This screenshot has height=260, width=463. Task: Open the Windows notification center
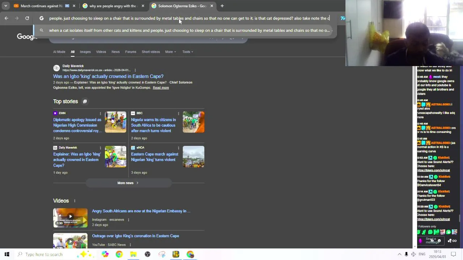pyautogui.click(x=453, y=254)
